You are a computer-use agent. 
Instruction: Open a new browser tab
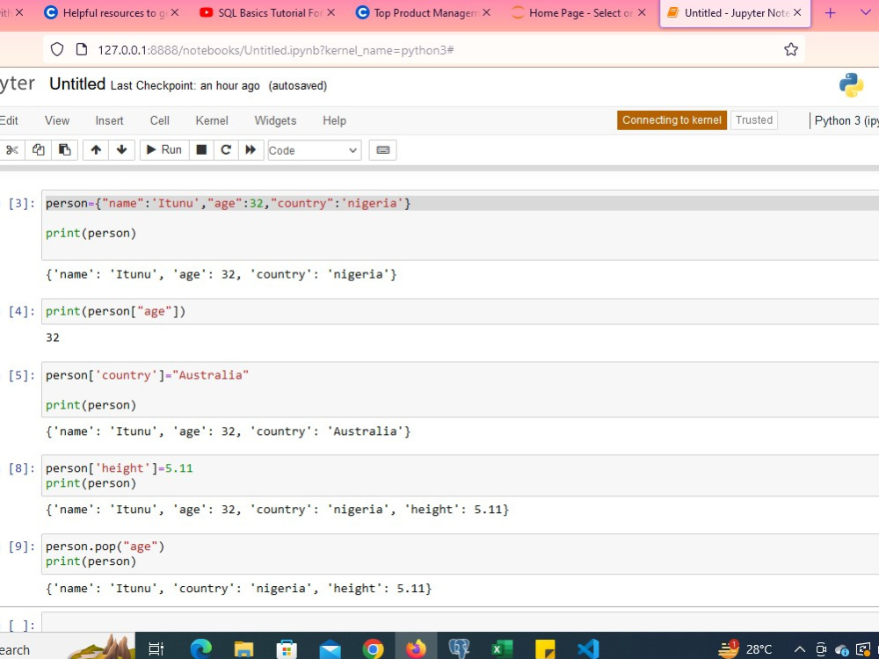click(x=831, y=12)
